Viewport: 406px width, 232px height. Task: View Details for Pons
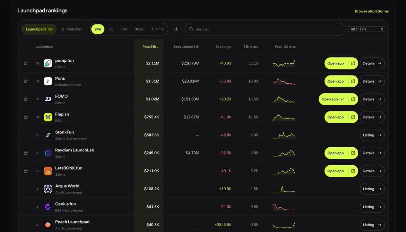click(x=372, y=81)
